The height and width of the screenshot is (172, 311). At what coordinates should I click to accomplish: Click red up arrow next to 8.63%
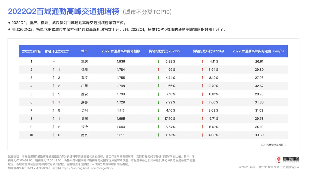[203, 110]
